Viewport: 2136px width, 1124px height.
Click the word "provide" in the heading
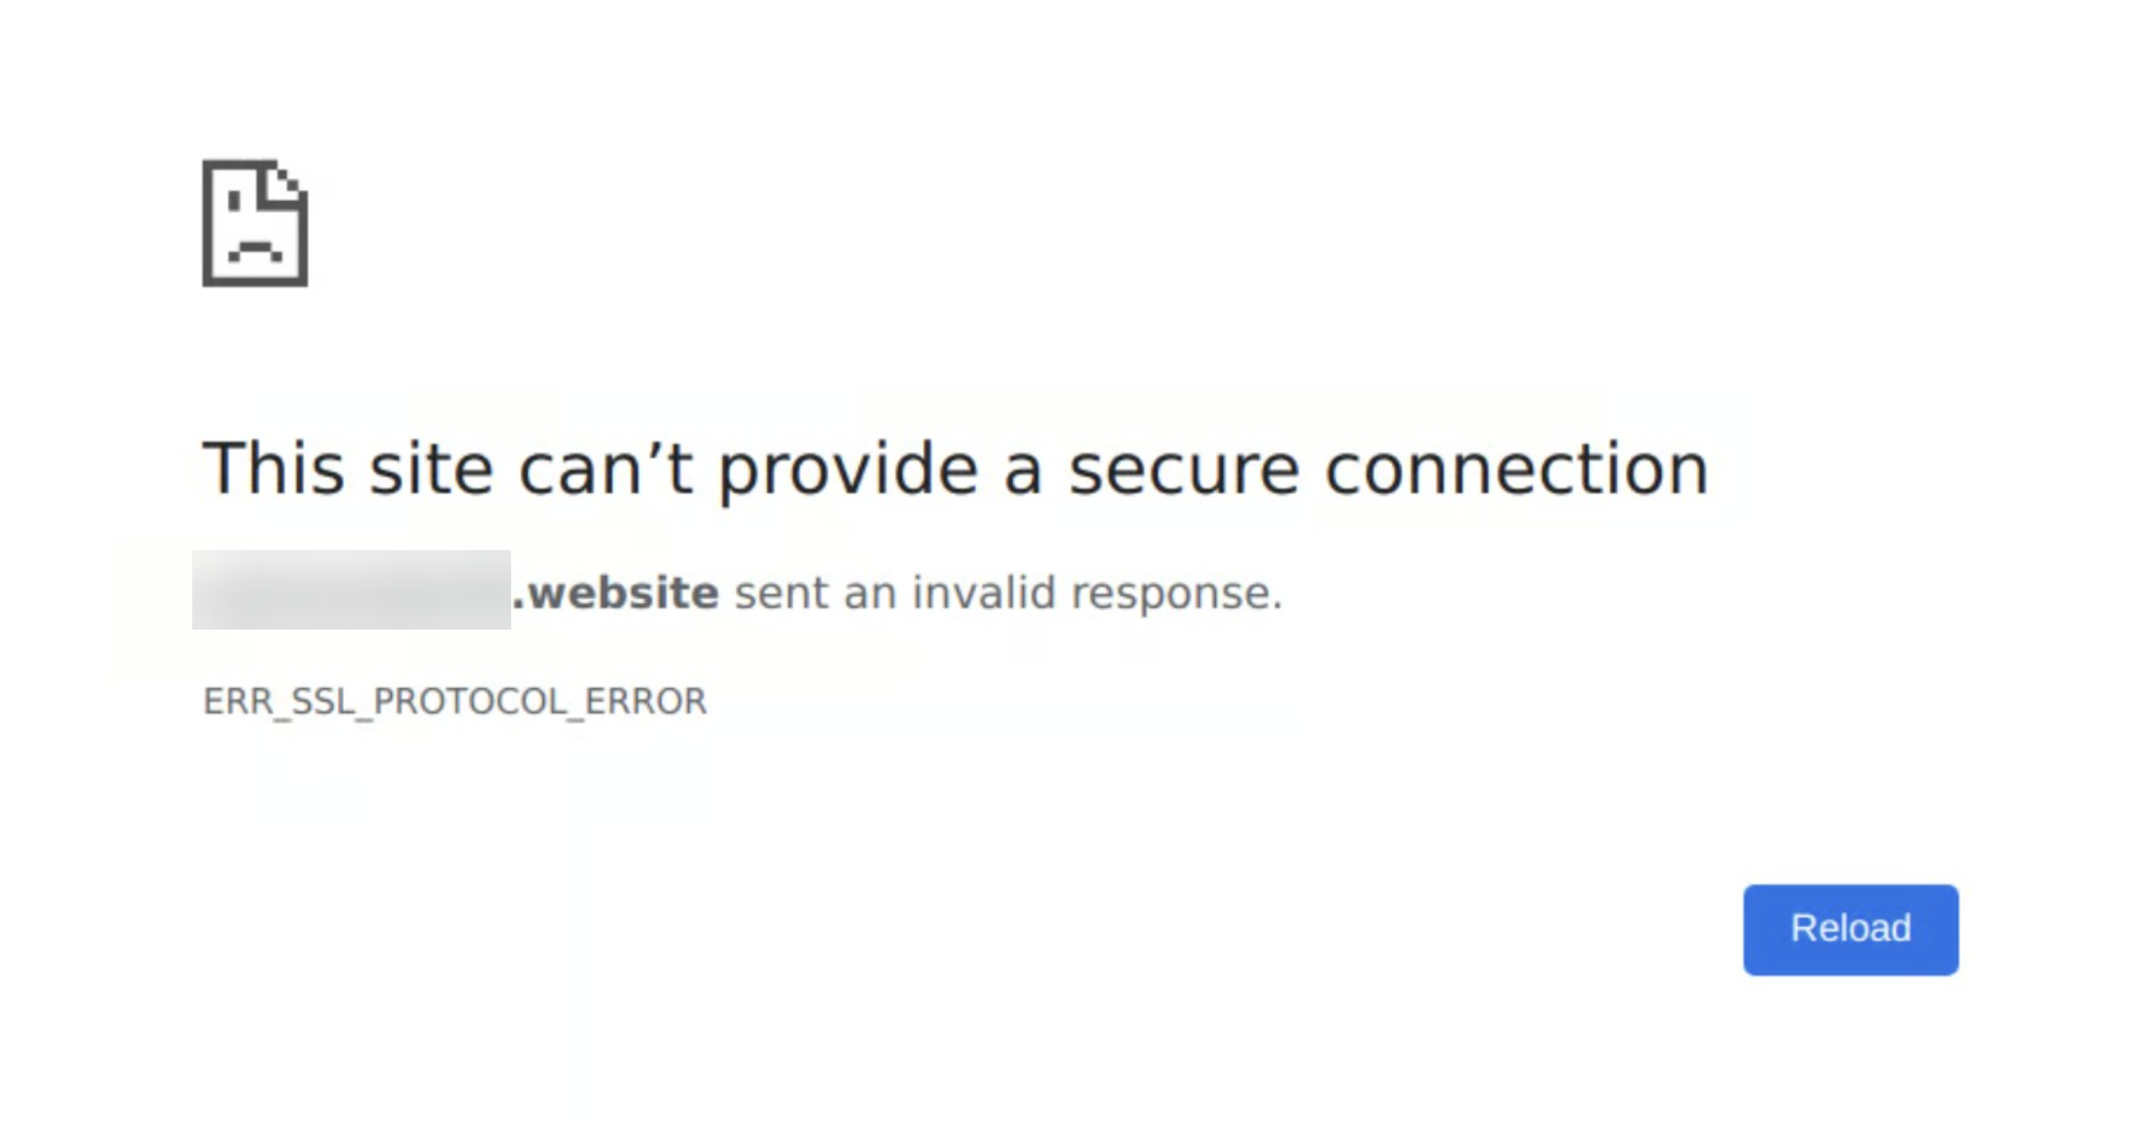847,471
